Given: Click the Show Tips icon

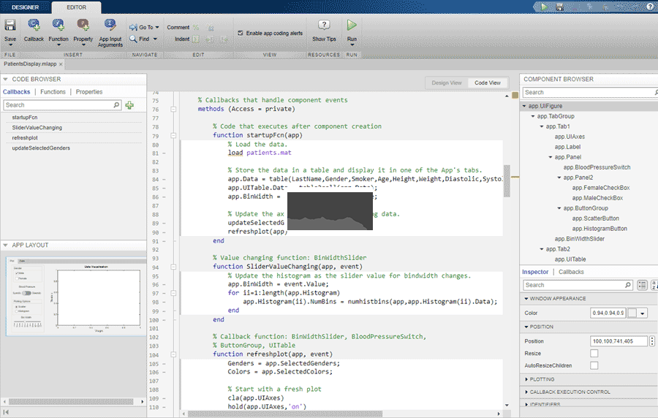Looking at the screenshot, I should 324,26.
